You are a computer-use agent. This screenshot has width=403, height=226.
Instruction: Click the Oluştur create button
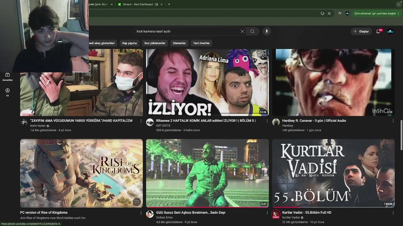click(x=361, y=31)
